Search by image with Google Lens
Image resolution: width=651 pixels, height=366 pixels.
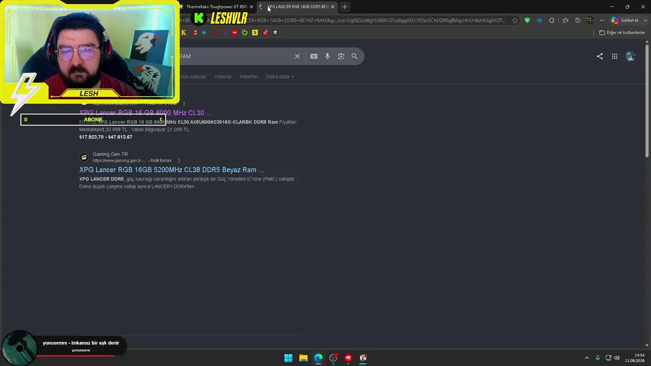click(x=341, y=56)
